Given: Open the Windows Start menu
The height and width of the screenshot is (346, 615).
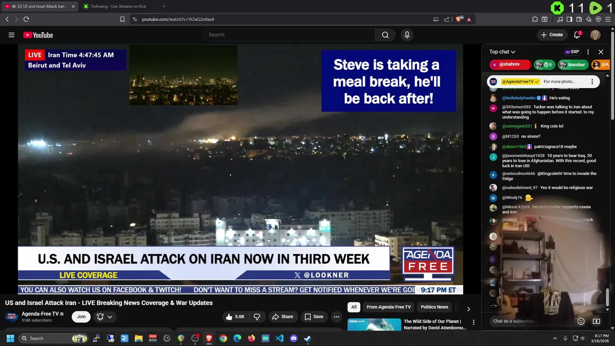Looking at the screenshot, I should (10, 338).
